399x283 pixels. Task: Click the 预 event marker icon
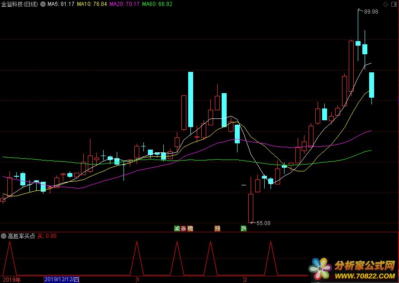coord(217,229)
